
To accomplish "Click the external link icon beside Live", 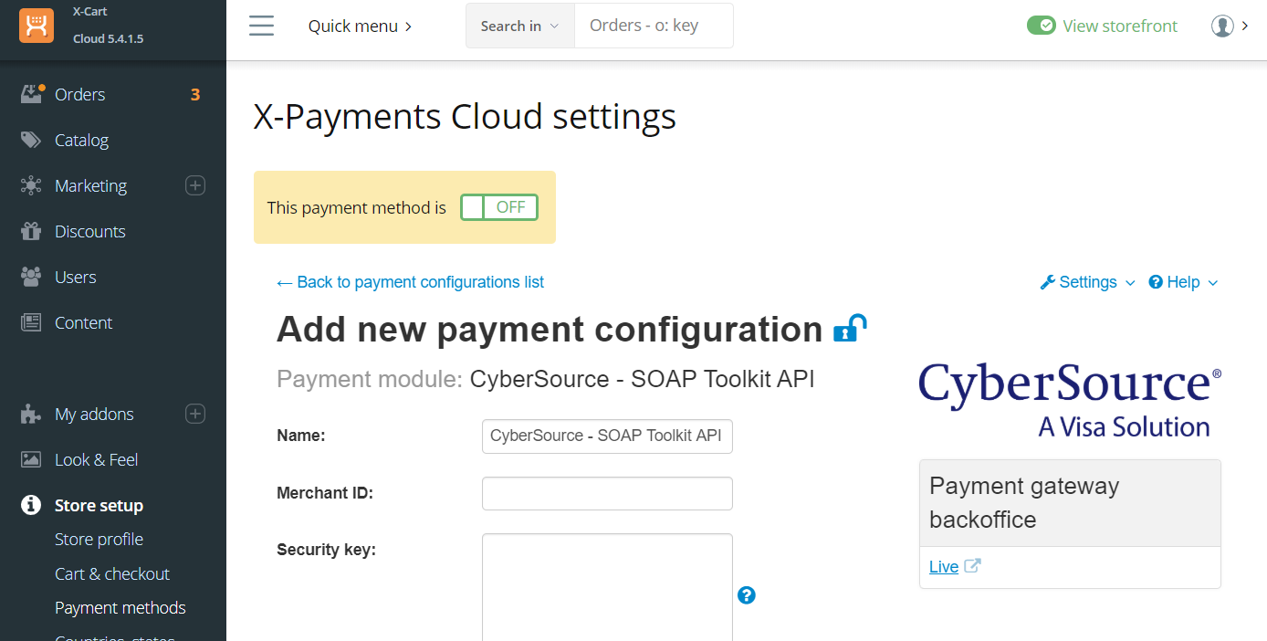I will tap(973, 566).
